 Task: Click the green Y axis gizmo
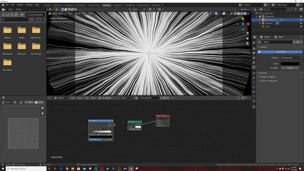click(243, 19)
